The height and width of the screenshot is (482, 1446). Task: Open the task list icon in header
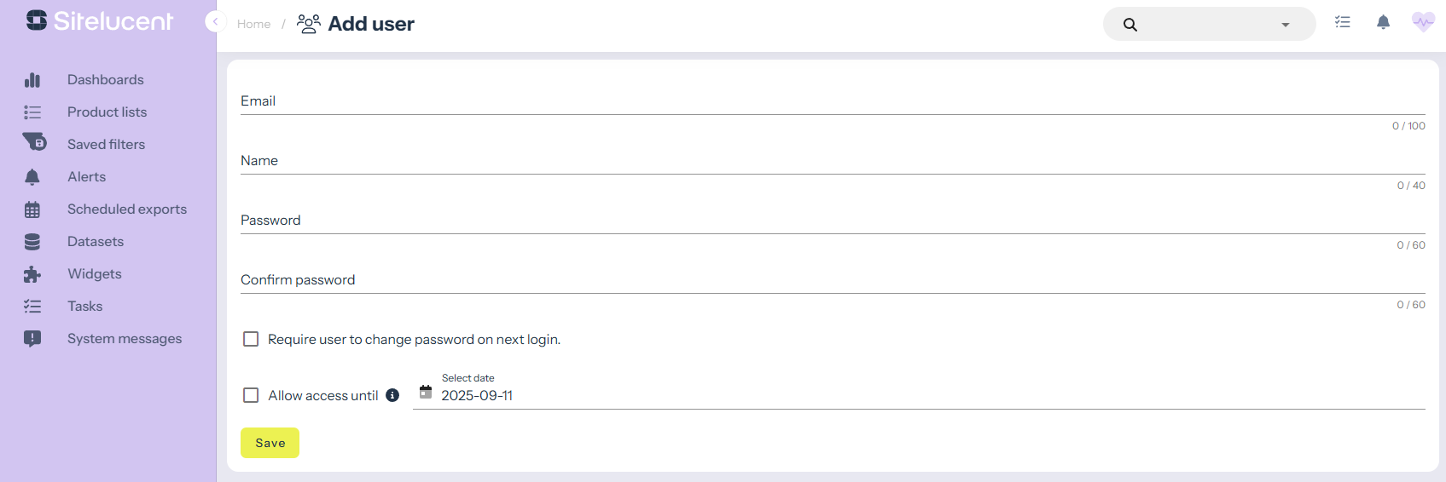[1343, 23]
